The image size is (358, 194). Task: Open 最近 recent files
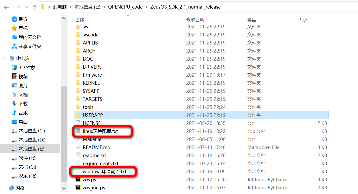[x=23, y=19]
